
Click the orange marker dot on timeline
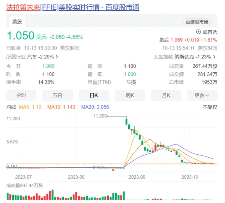point(113,170)
